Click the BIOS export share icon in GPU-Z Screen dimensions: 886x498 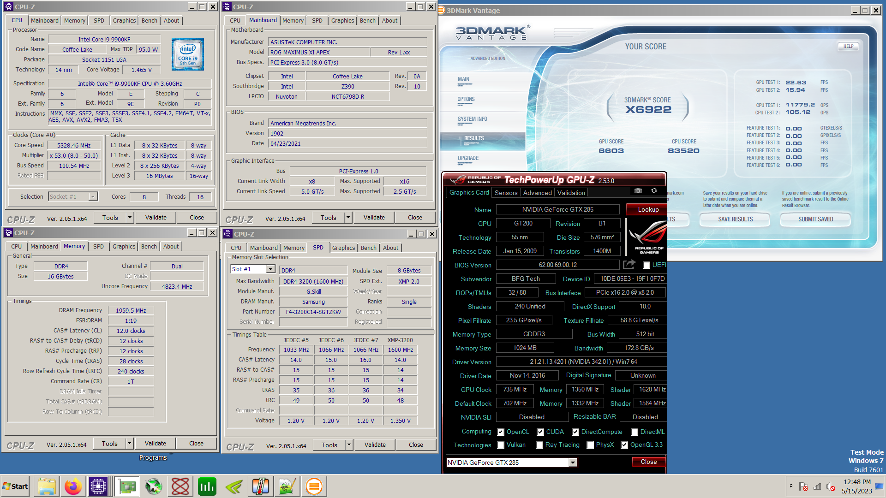(629, 264)
